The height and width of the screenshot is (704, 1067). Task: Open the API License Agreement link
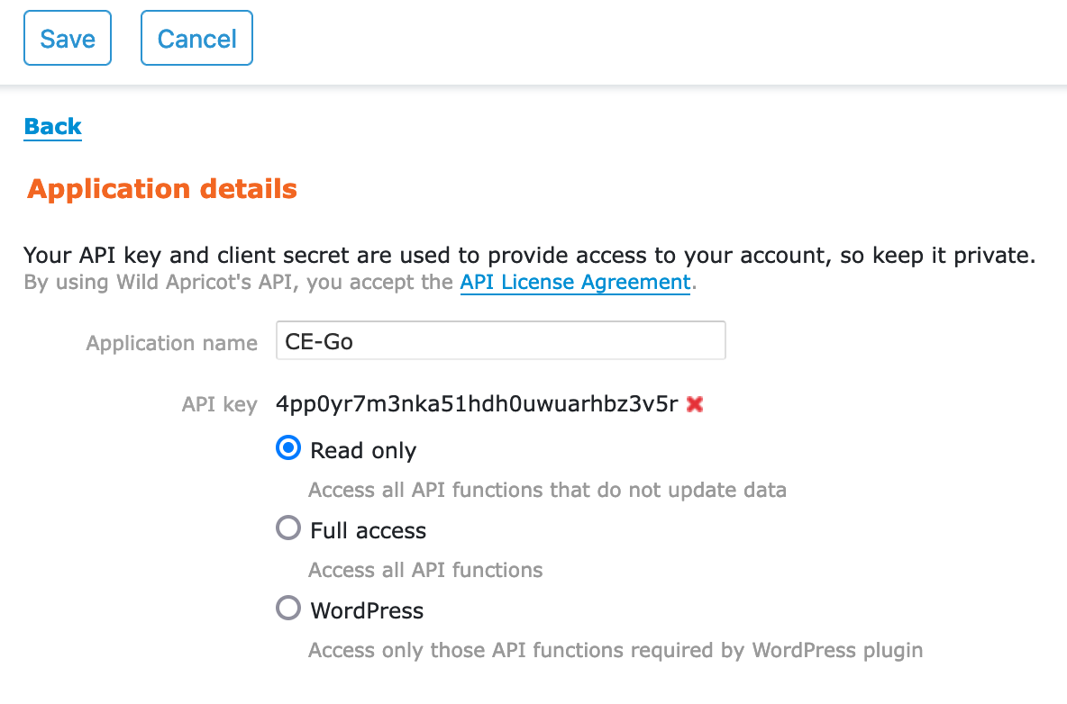pos(575,282)
